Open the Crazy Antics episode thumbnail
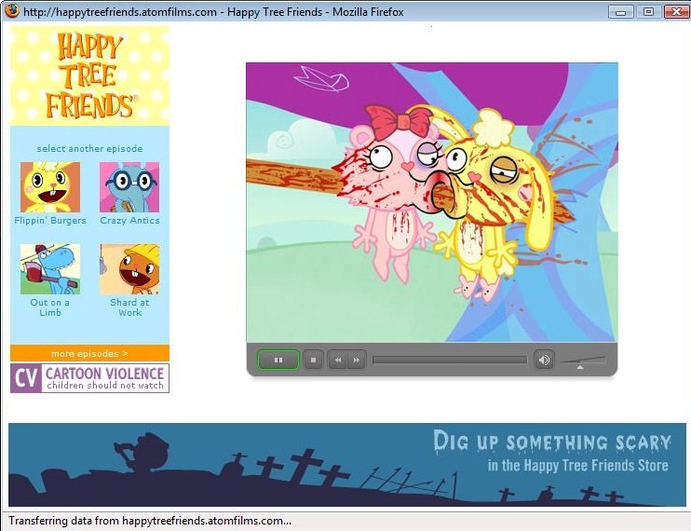Viewport: 691px width, 531px height. (x=129, y=187)
